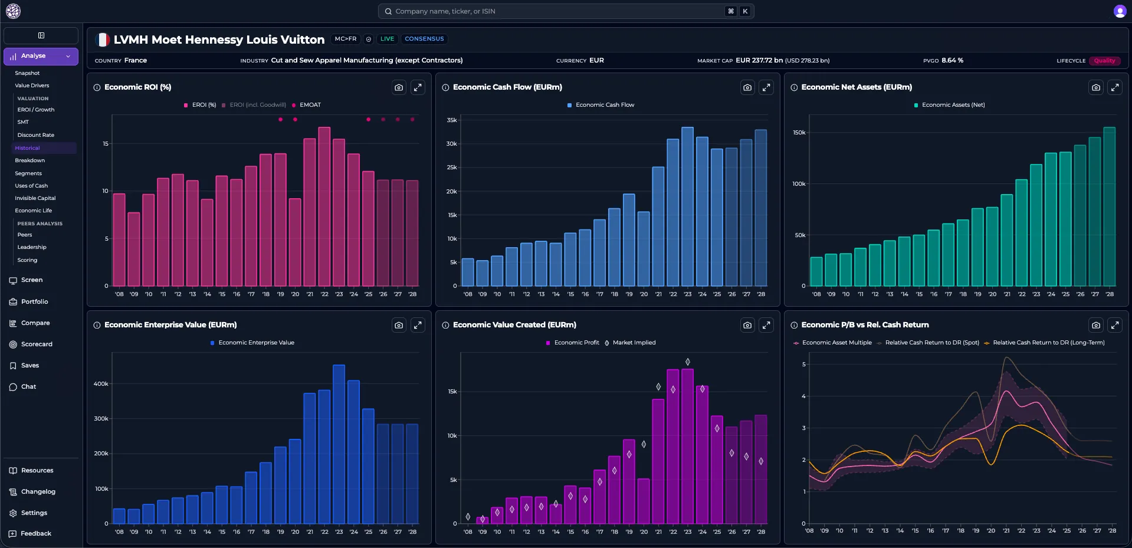This screenshot has height=548, width=1132.
Task: Expand the Economic Cash Flow chart fullscreen
Action: (x=766, y=87)
